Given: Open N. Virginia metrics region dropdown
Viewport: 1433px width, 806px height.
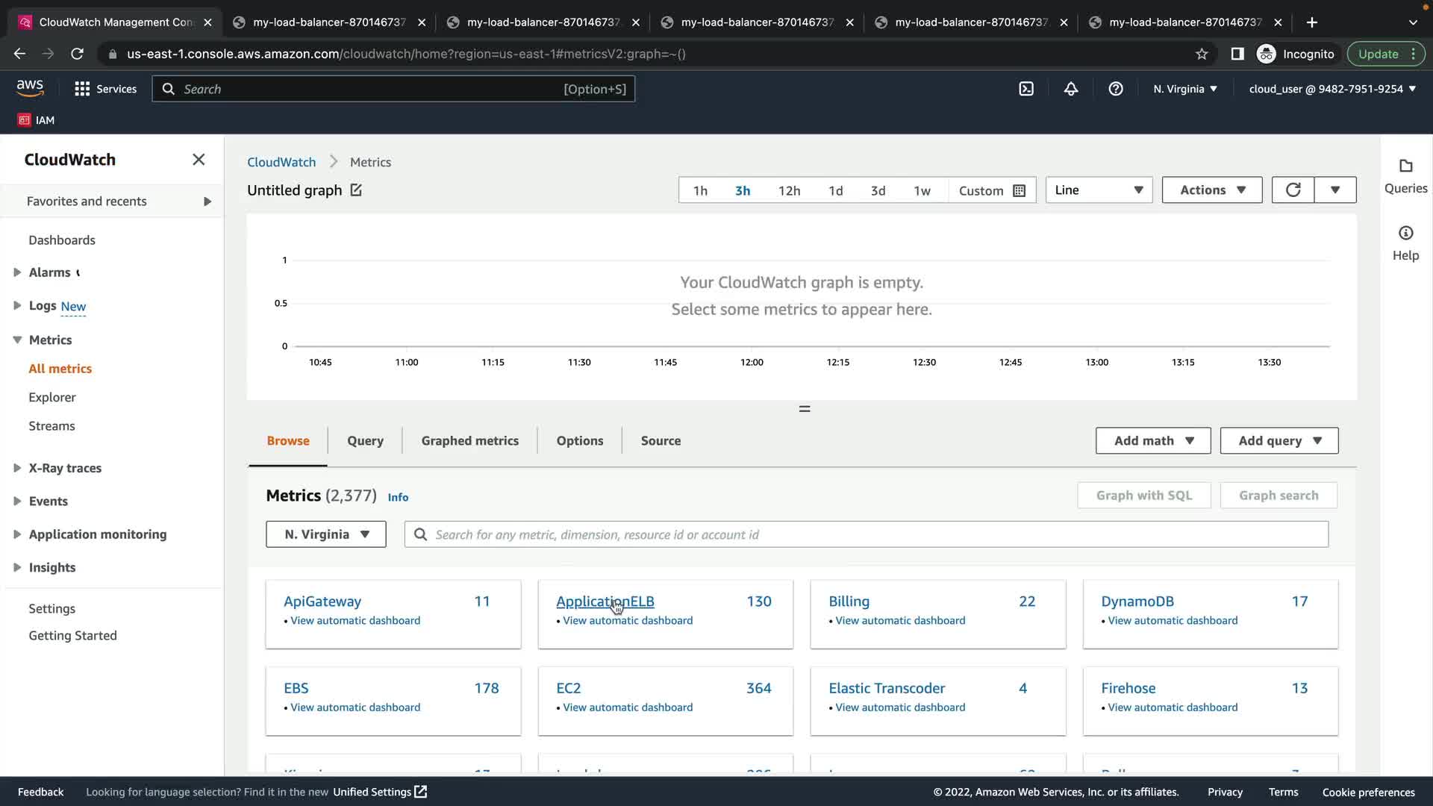Looking at the screenshot, I should [326, 534].
